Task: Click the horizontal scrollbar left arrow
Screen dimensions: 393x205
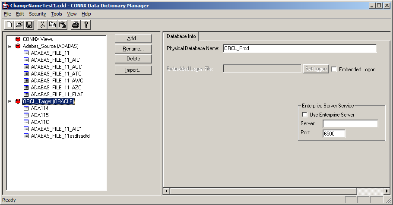Action: pyautogui.click(x=166, y=191)
